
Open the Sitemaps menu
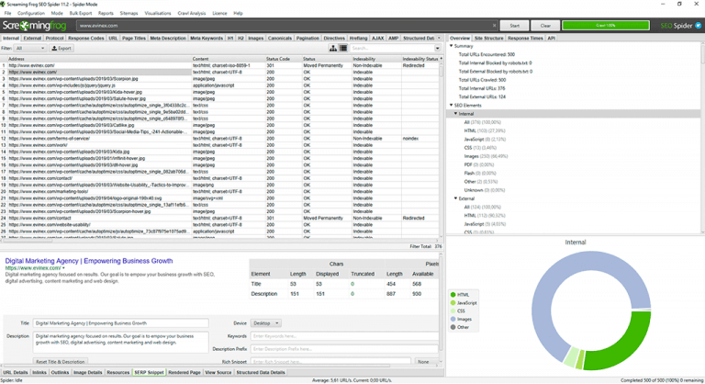click(x=129, y=13)
